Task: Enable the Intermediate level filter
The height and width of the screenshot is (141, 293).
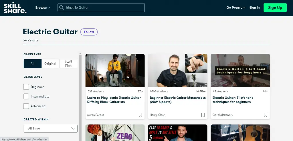Action: click(x=26, y=96)
